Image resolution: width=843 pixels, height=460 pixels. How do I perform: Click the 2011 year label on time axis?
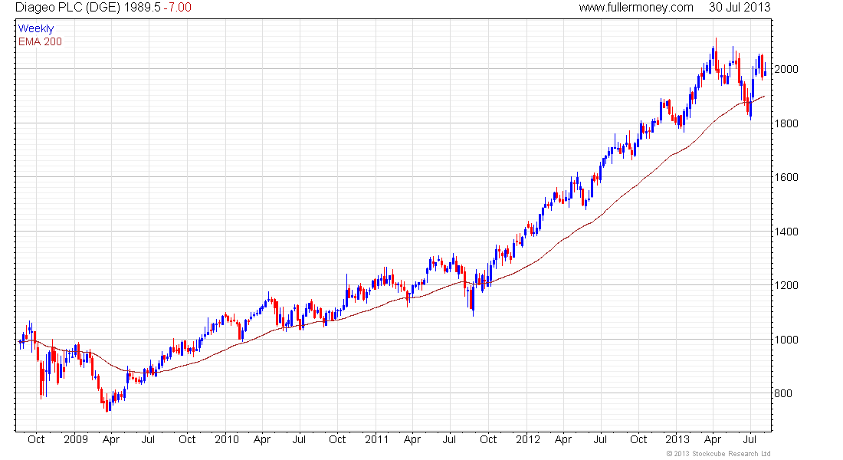click(x=376, y=439)
